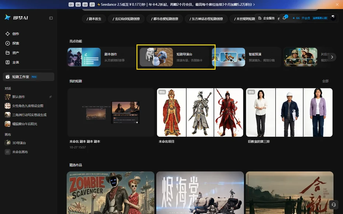Click the 创作 diamond icon
This screenshot has height=214, width=343.
point(8,34)
